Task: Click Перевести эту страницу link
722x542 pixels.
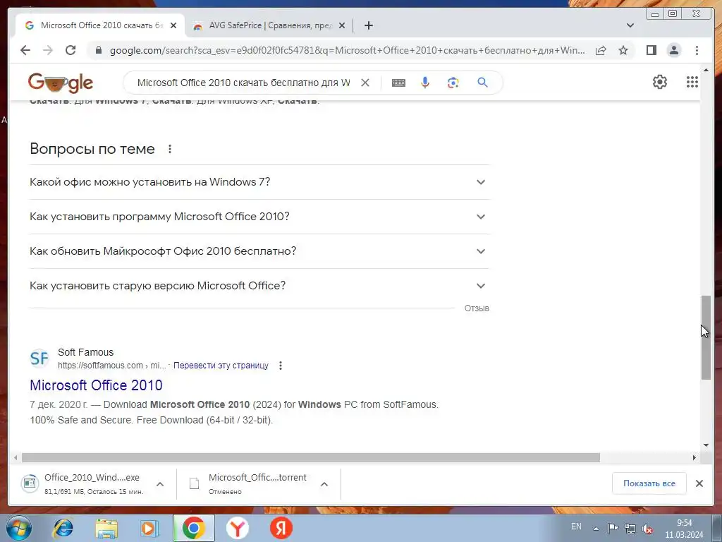Action: 221,366
